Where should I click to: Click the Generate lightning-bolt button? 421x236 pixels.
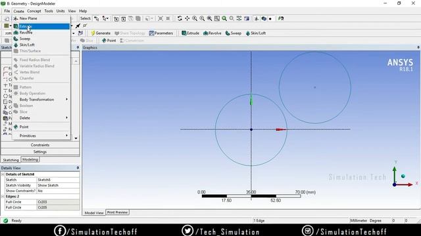[x=101, y=33]
